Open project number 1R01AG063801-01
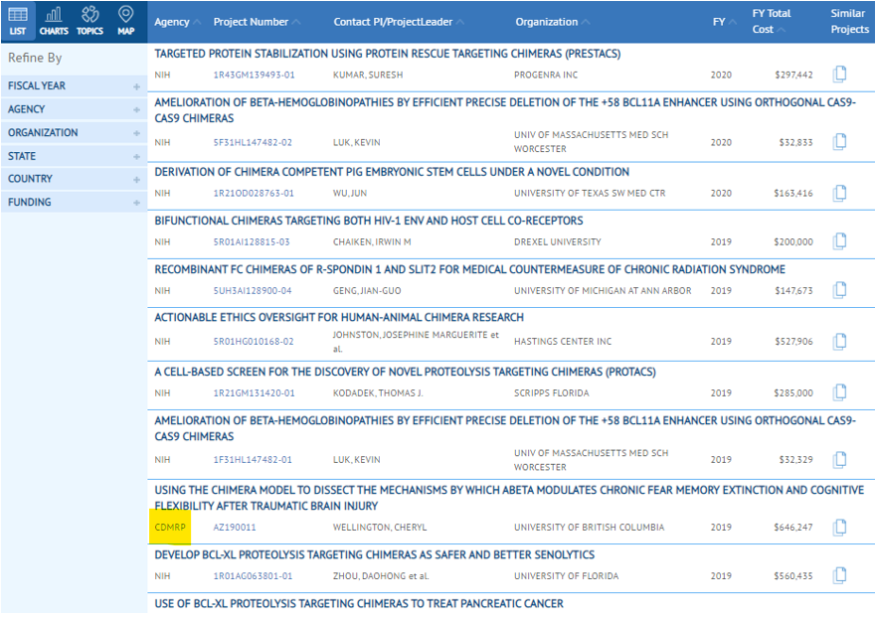Screen dimensions: 876x617 click(253, 575)
